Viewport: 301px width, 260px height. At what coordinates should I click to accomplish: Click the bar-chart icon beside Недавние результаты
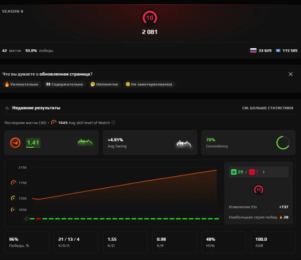coord(7,108)
